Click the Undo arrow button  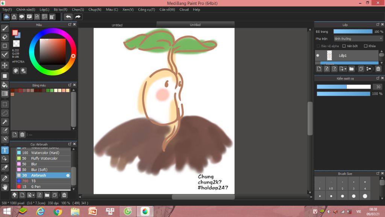(68, 17)
